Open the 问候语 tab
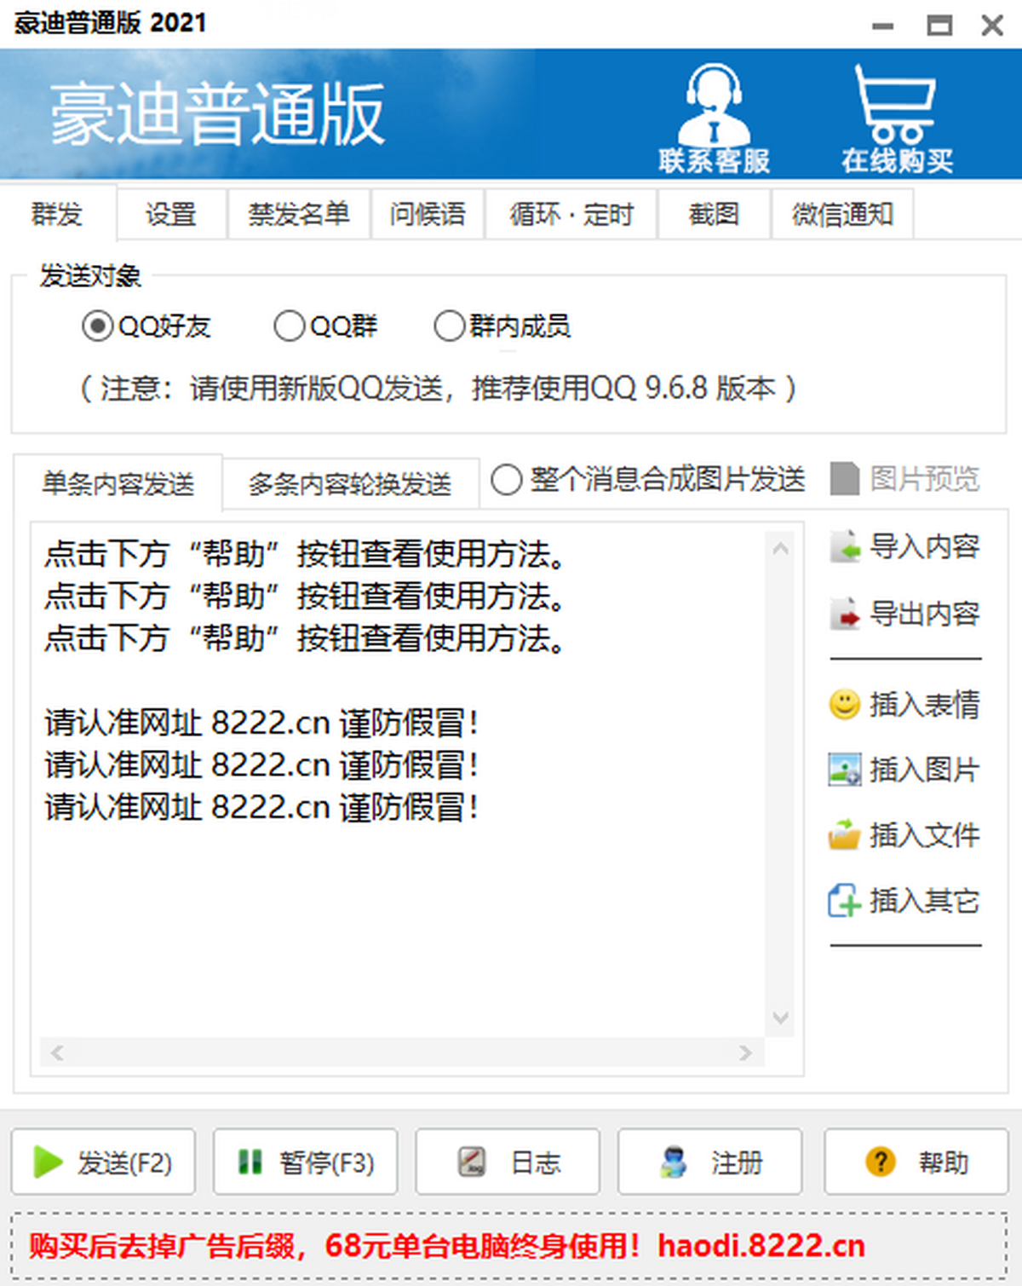1022x1286 pixels. [428, 214]
